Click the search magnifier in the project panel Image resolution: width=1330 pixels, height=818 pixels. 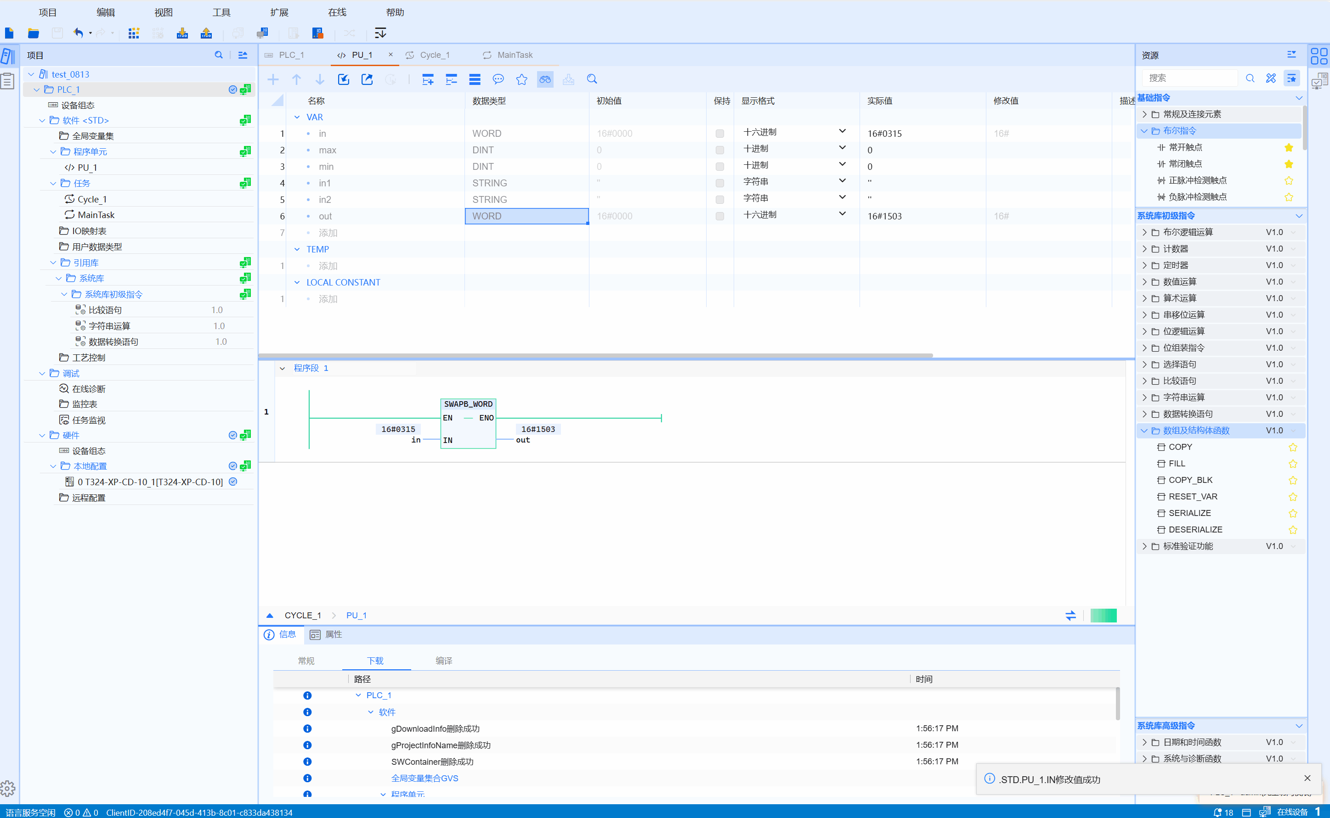coord(219,55)
